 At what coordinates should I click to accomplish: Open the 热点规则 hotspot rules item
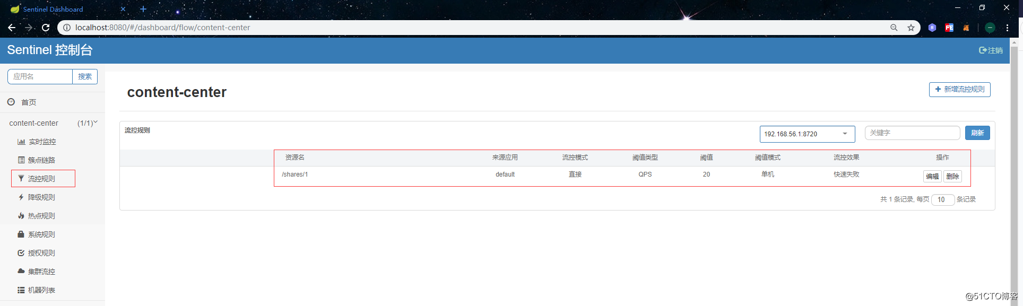41,216
